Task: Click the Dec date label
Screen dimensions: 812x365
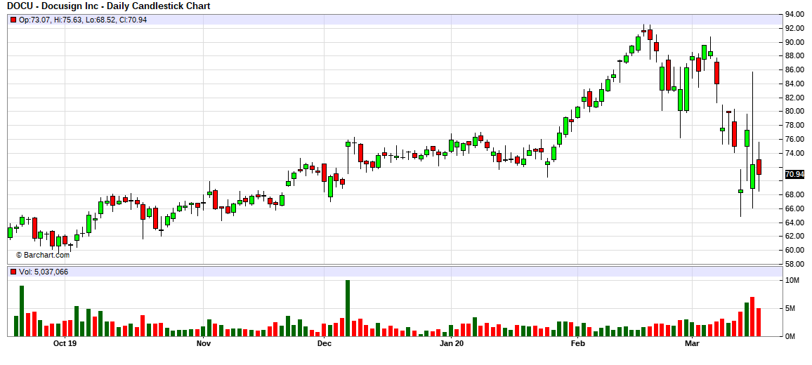Action: click(325, 343)
